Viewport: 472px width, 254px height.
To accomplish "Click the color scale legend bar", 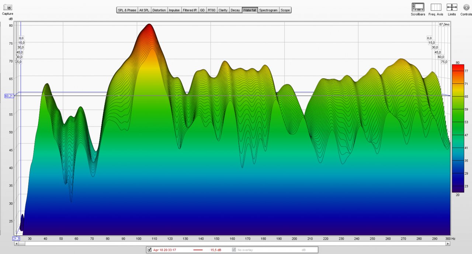I will pos(457,128).
